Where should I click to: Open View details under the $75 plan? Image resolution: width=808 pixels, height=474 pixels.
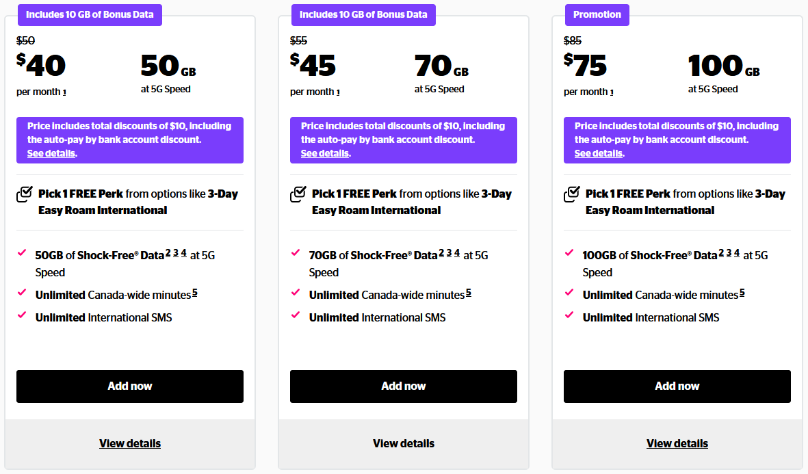pos(677,443)
